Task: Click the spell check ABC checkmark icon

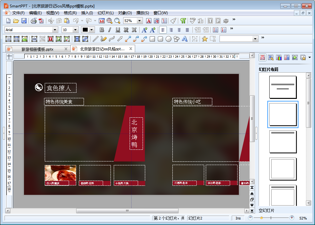Action: click(192, 21)
